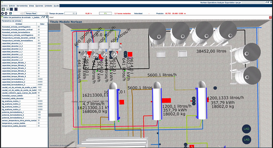Click the lower LAG round button

click(246, 140)
